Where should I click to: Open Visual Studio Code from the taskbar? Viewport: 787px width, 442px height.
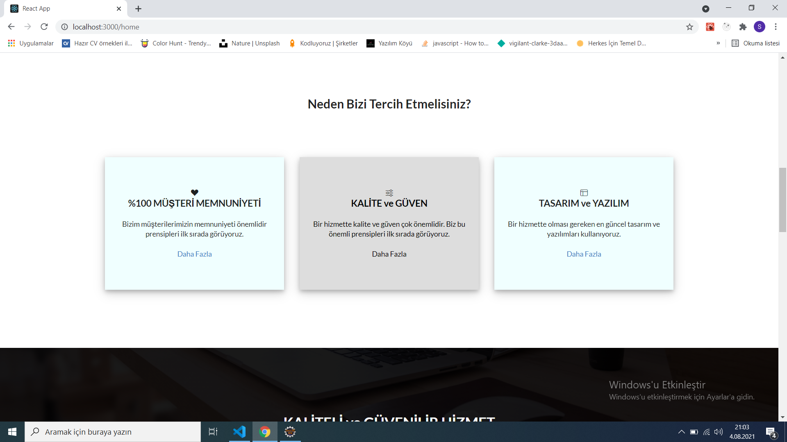click(x=239, y=432)
